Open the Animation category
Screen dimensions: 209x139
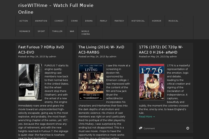41,21
